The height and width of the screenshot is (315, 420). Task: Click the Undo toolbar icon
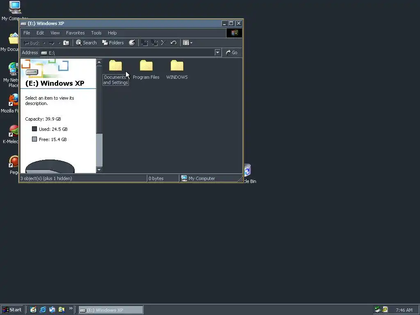(x=173, y=43)
